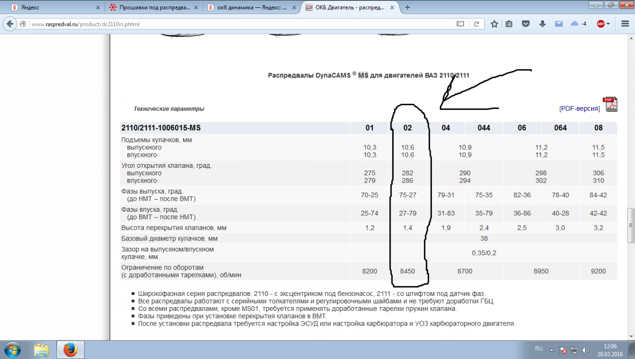Click the rev limit value 8450
Image resolution: width=635 pixels, height=359 pixels.
tap(408, 271)
